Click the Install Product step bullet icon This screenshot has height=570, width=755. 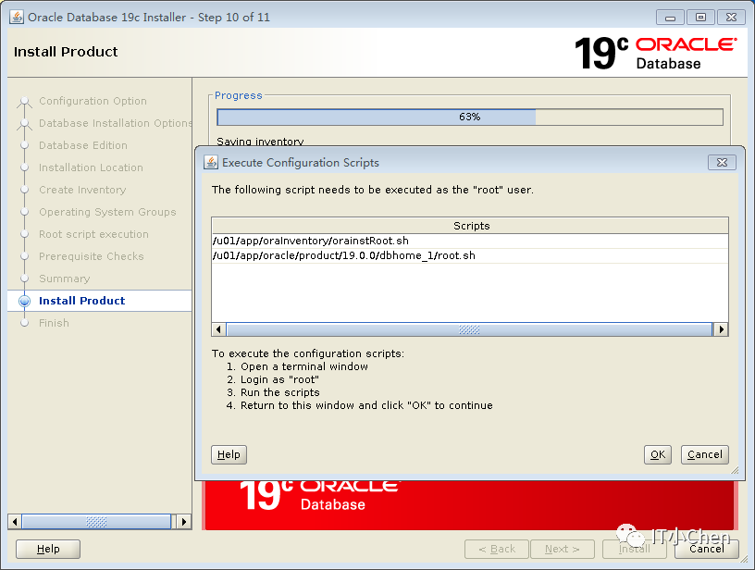pyautogui.click(x=25, y=301)
